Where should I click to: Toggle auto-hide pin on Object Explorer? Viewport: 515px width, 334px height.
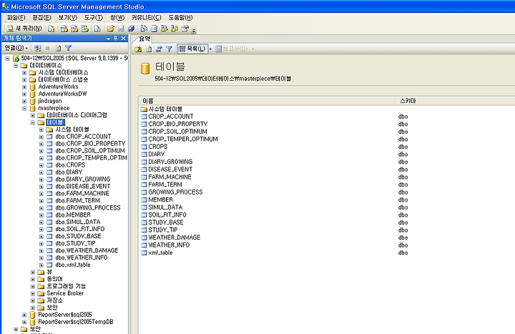(116, 39)
